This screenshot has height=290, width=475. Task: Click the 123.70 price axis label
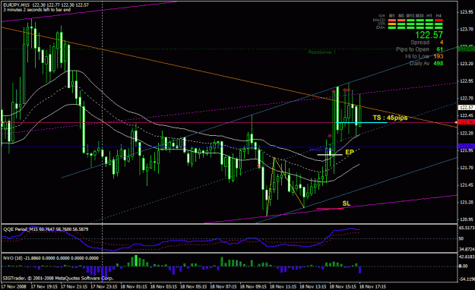[x=467, y=30]
